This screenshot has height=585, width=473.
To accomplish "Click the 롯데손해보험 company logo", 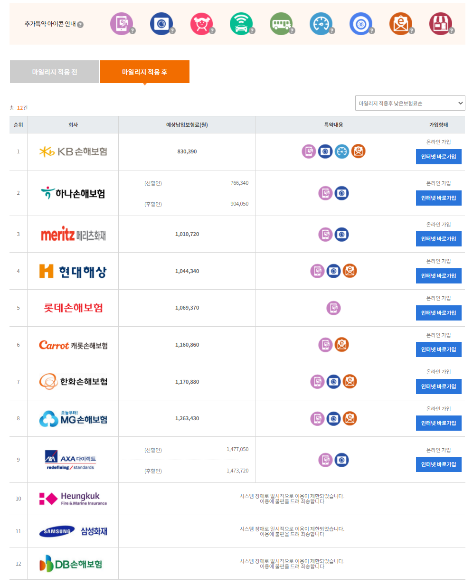I will click(x=73, y=308).
